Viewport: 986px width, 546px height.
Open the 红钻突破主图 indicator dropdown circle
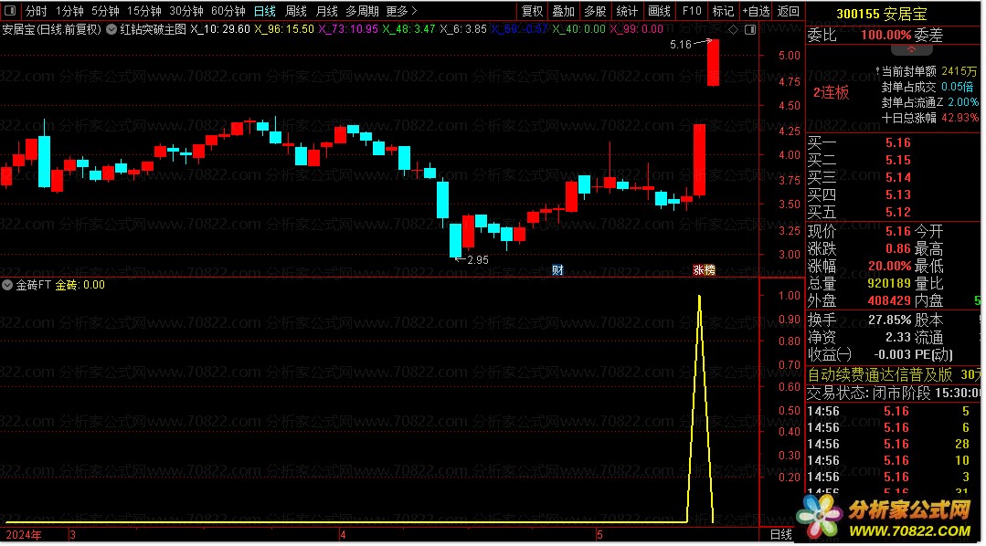click(111, 29)
